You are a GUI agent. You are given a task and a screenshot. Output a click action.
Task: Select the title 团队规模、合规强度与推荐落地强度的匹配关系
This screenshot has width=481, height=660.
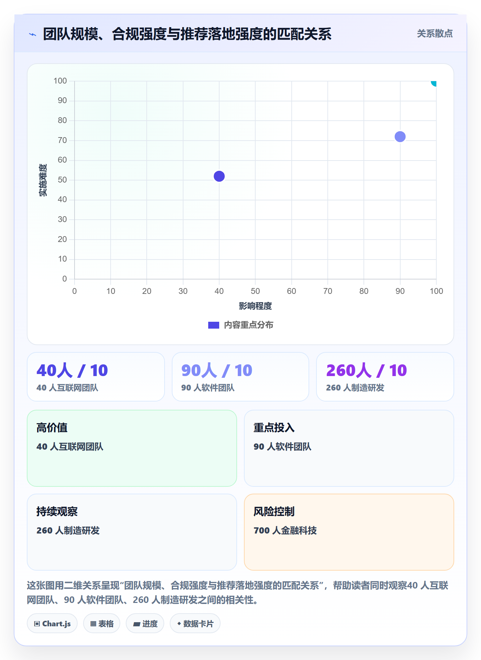pos(187,34)
